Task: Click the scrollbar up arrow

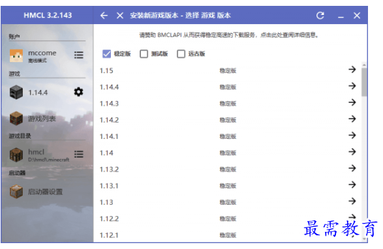Action: [364, 65]
